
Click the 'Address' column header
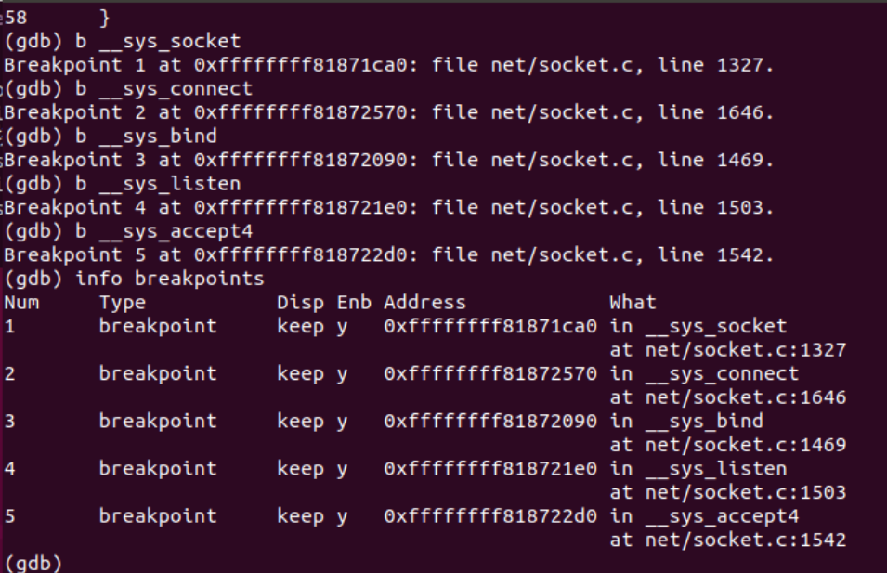pos(424,302)
